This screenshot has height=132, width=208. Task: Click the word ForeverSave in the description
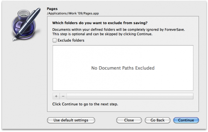click(174, 30)
